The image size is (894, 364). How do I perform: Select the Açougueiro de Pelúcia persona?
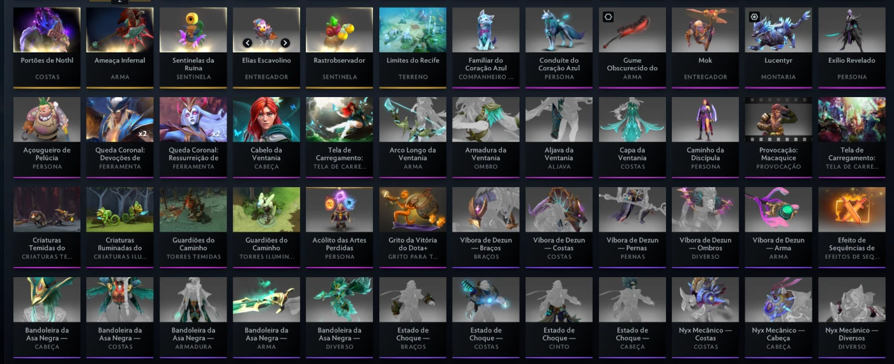(x=47, y=137)
